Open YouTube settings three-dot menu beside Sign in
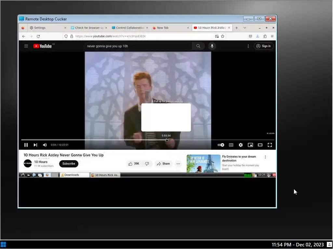 click(248, 46)
